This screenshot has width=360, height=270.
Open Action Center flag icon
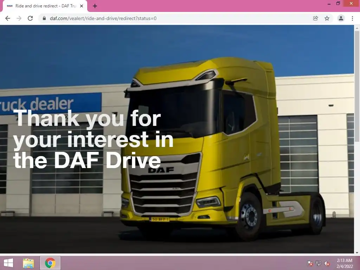point(310,263)
